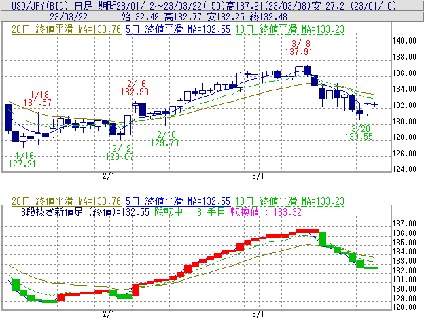
Task: Click lower chart 10日 MA=133.23 legend
Action: tap(290, 201)
